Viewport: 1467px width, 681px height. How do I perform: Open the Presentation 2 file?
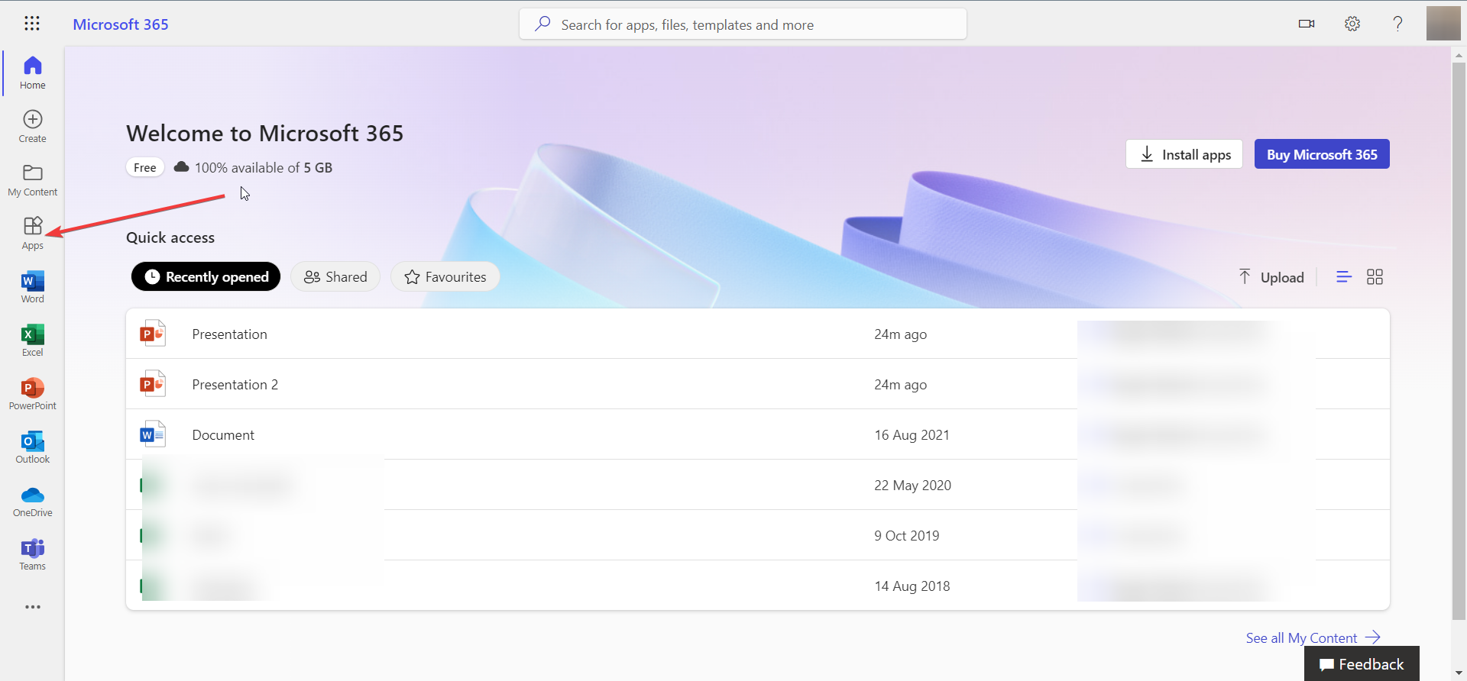click(235, 384)
